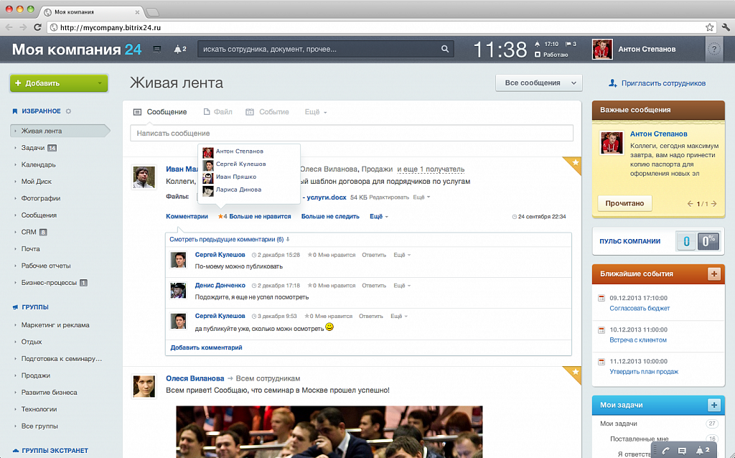Click phone call icon in bottom bar
This screenshot has width=735, height=458.
tap(665, 451)
